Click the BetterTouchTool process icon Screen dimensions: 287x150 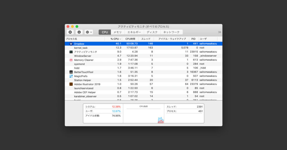click(x=71, y=72)
